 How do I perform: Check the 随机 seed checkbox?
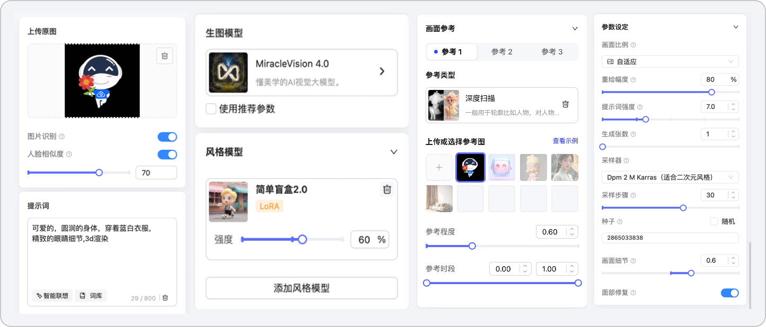point(714,221)
